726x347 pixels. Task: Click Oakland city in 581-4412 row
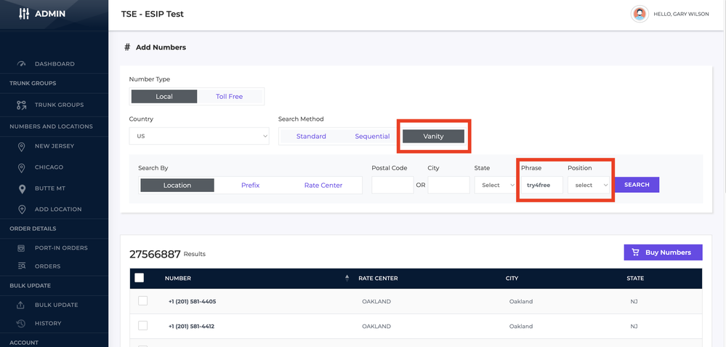point(521,326)
